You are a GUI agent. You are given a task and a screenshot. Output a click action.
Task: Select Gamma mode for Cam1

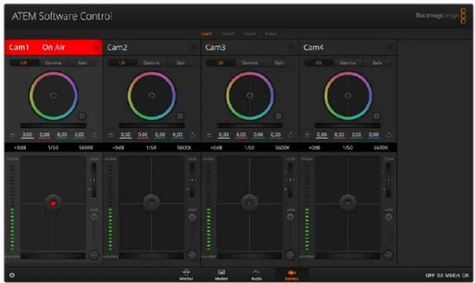[x=53, y=63]
